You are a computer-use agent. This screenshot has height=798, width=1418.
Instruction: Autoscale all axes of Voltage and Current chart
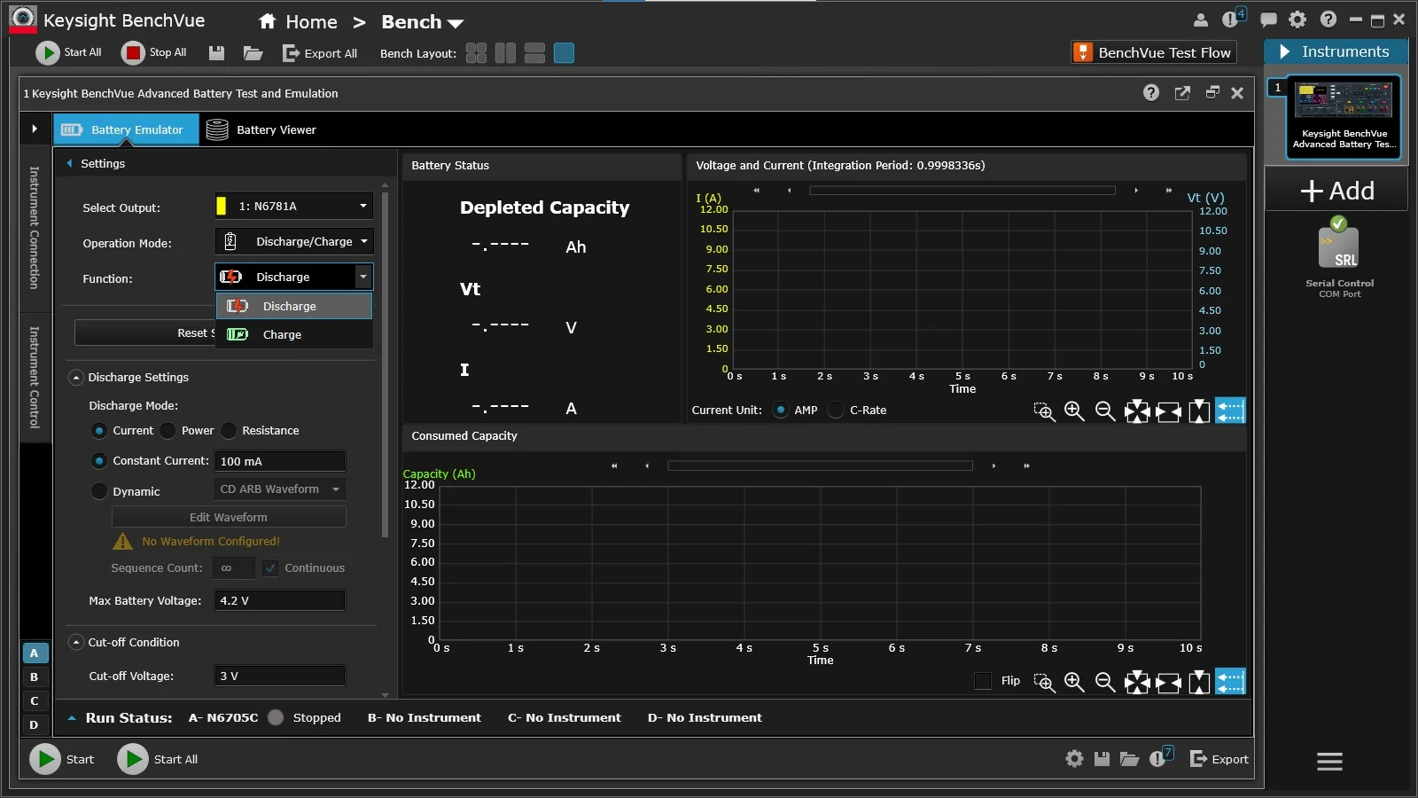coord(1137,411)
